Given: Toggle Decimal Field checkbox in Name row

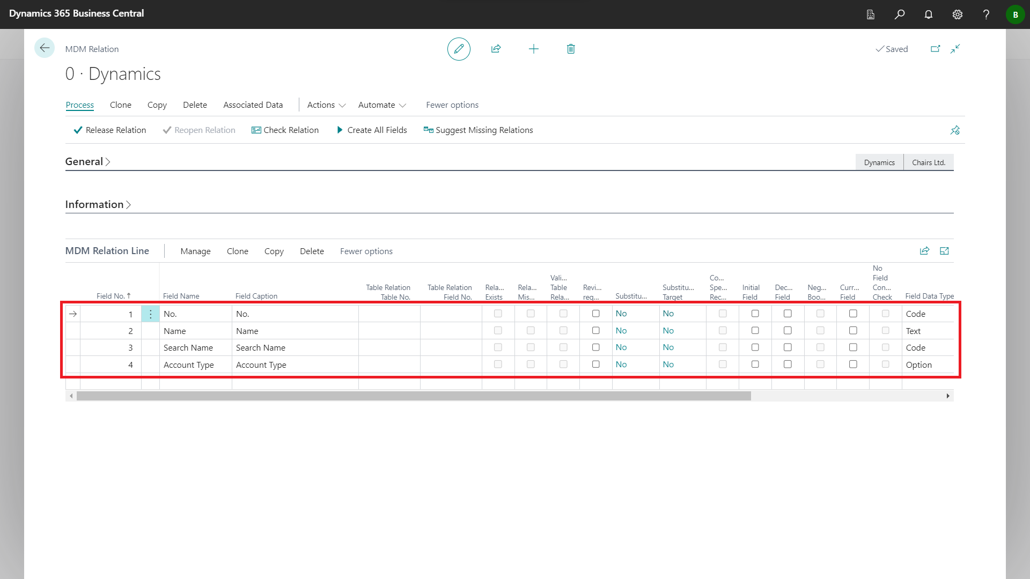Looking at the screenshot, I should coord(788,331).
